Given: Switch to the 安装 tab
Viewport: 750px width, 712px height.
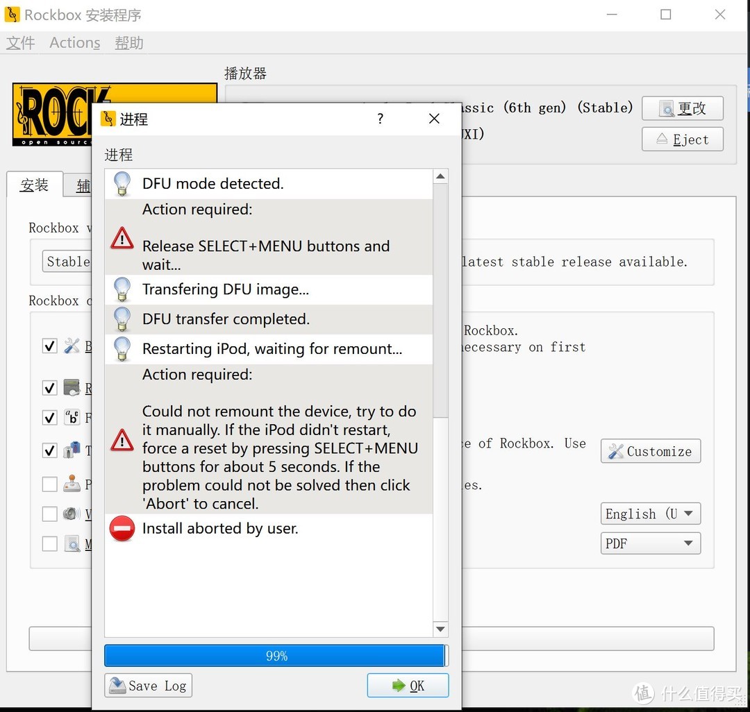Looking at the screenshot, I should pos(35,185).
